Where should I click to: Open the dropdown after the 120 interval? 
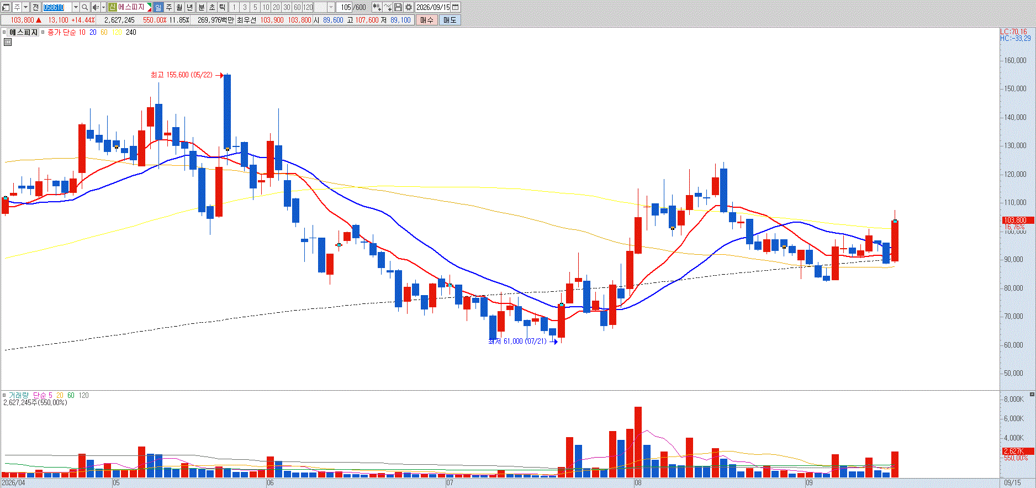331,7
